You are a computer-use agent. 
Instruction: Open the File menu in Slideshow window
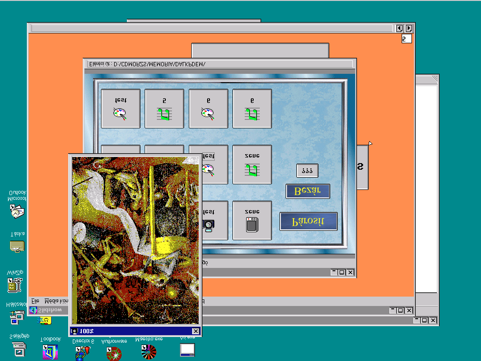[35, 301]
